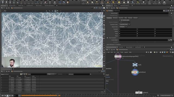Select the Platonic Solids shelf tool

click(x=55, y=2)
